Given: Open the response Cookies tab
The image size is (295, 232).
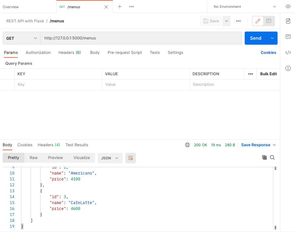Looking at the screenshot, I should click(25, 145).
